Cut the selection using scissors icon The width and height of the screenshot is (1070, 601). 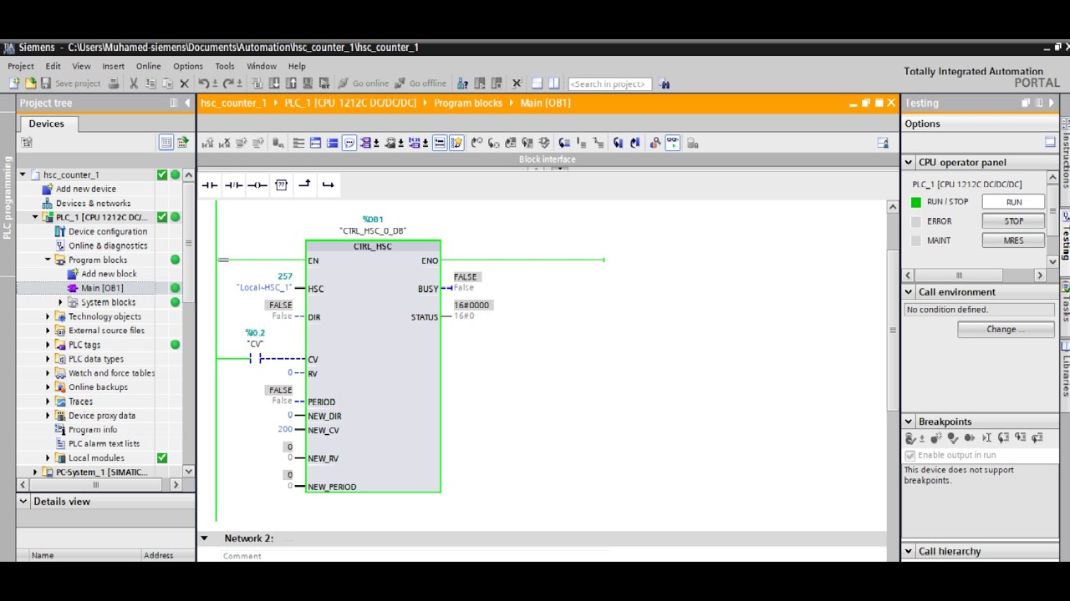pyautogui.click(x=134, y=83)
